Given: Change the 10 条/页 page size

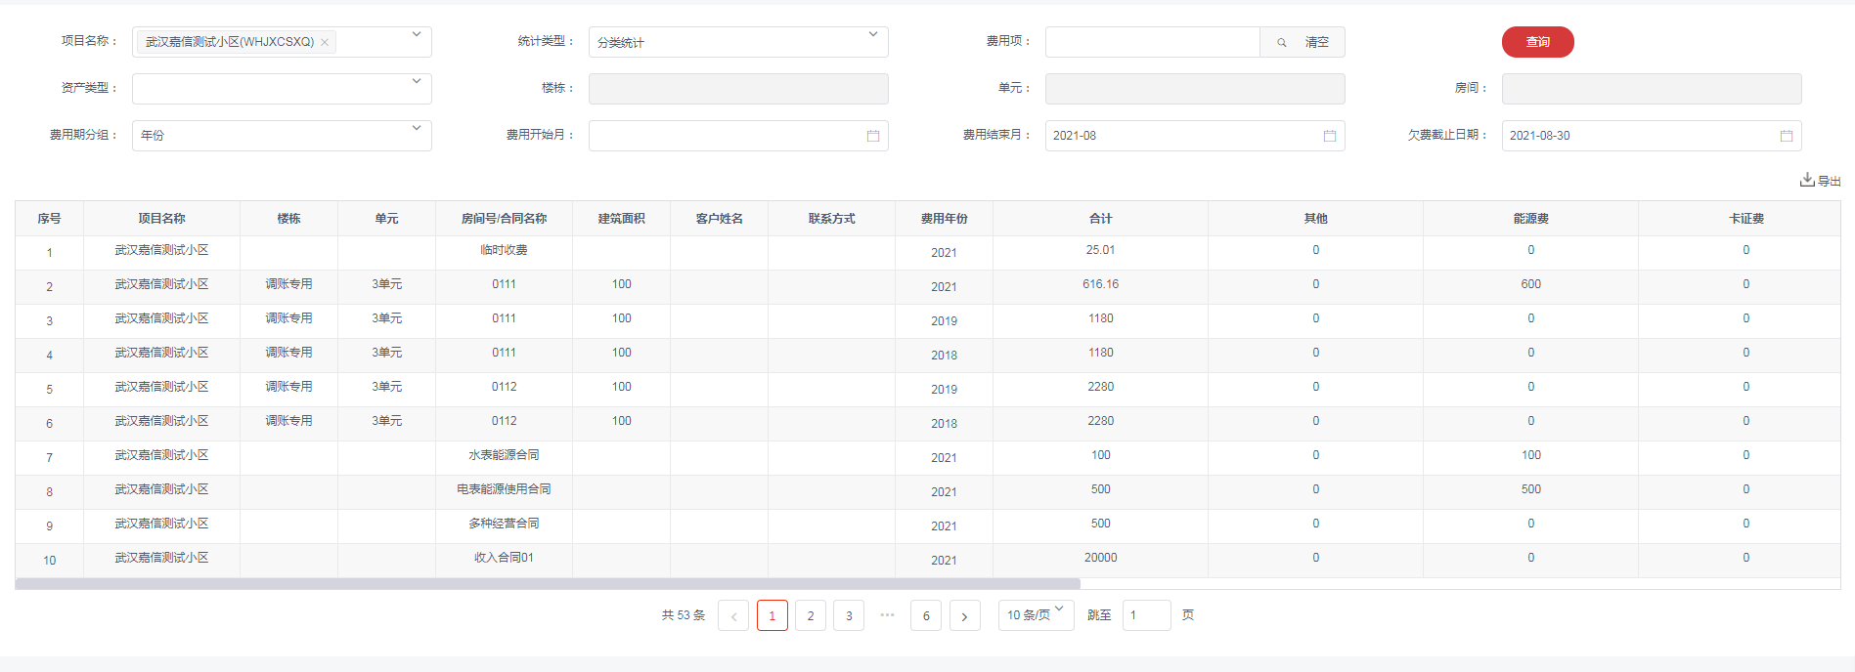Looking at the screenshot, I should tap(1036, 615).
